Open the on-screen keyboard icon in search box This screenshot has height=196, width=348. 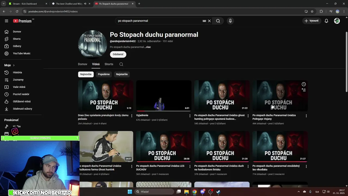click(204, 21)
